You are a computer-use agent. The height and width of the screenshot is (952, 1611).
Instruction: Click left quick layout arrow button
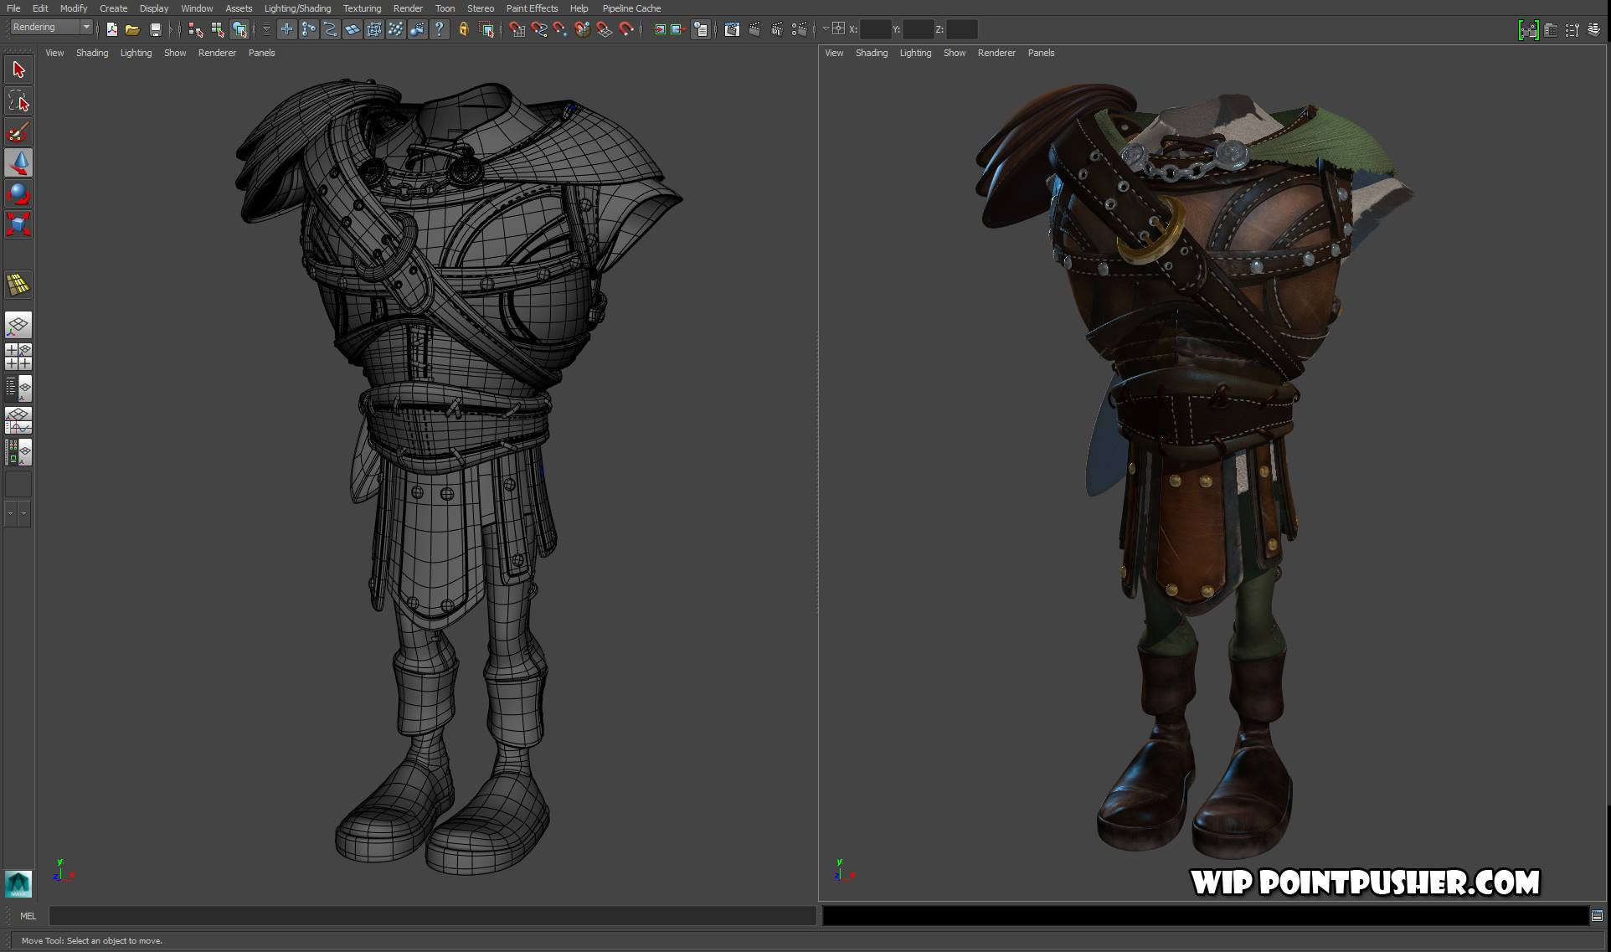pyautogui.click(x=11, y=512)
